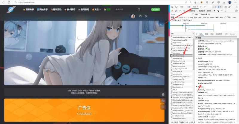
Task: Open network search magnifier in DevTools
Action: click(x=184, y=11)
